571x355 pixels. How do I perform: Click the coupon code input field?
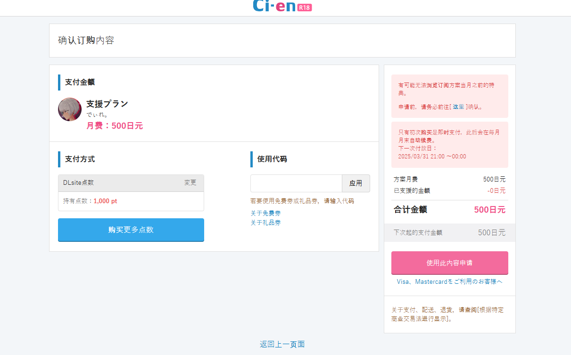coord(296,183)
